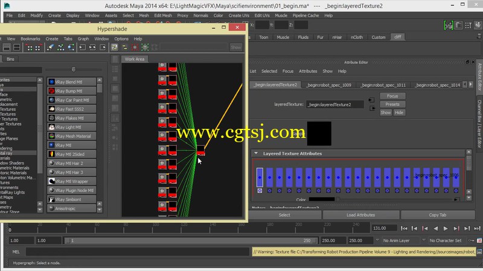This screenshot has width=483, height=271.
Task: Click the red target icon in Hypershade toolbar
Action: 135,48
